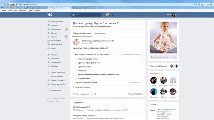Screen dimensions: 214x120
Task: Open post group name link under avatar
Action: point(98,41)
